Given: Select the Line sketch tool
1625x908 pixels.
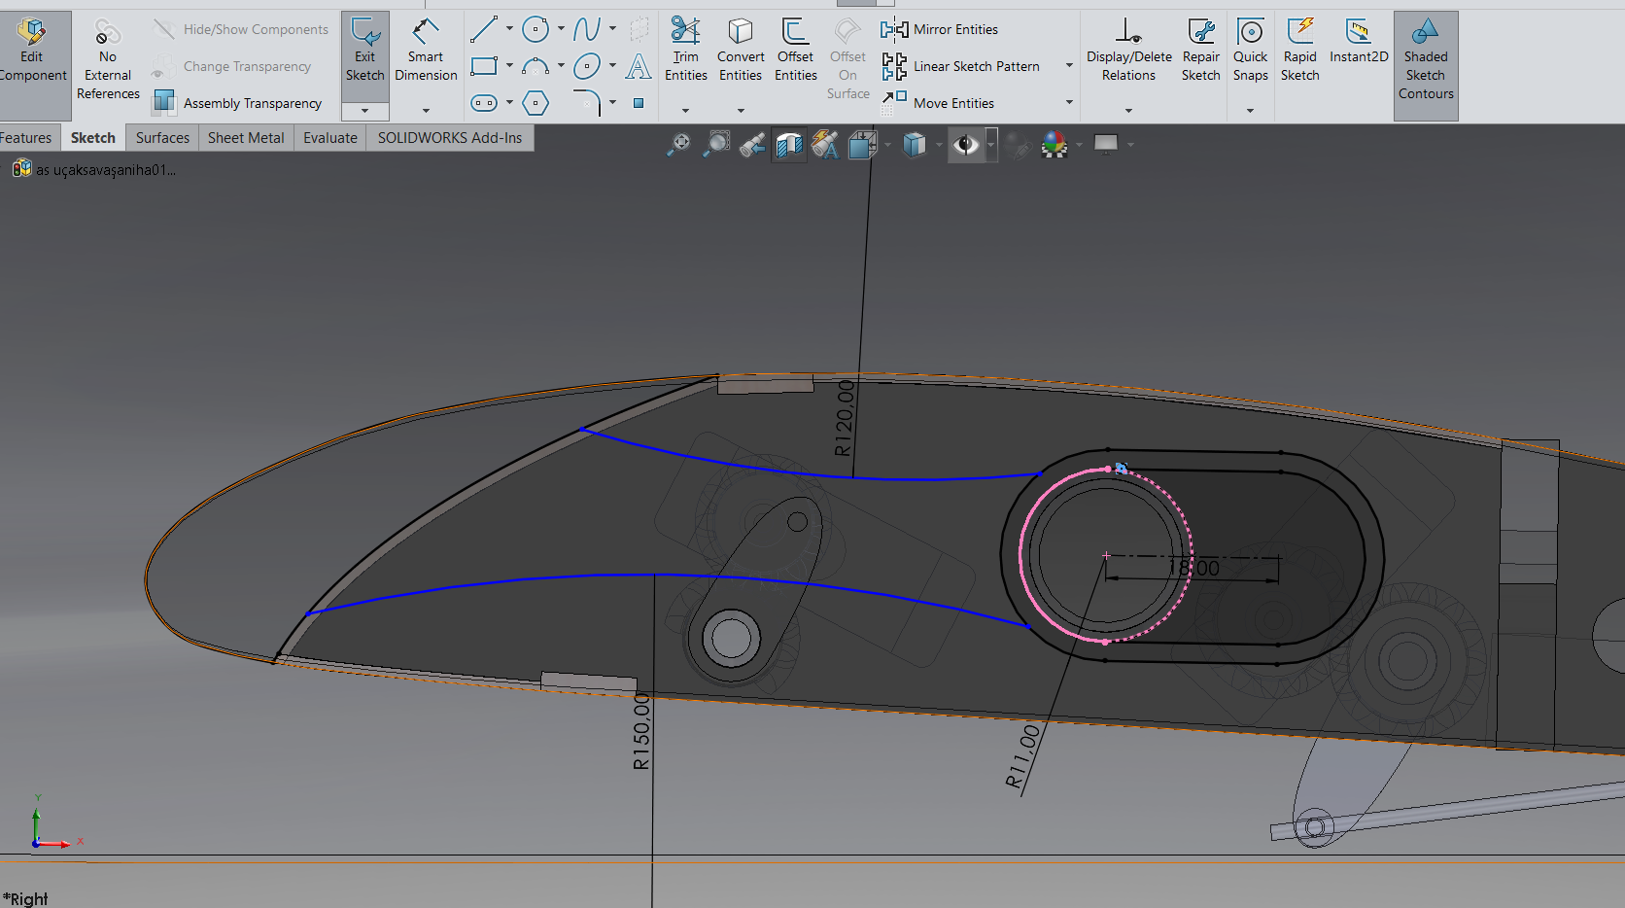Looking at the screenshot, I should click(483, 29).
